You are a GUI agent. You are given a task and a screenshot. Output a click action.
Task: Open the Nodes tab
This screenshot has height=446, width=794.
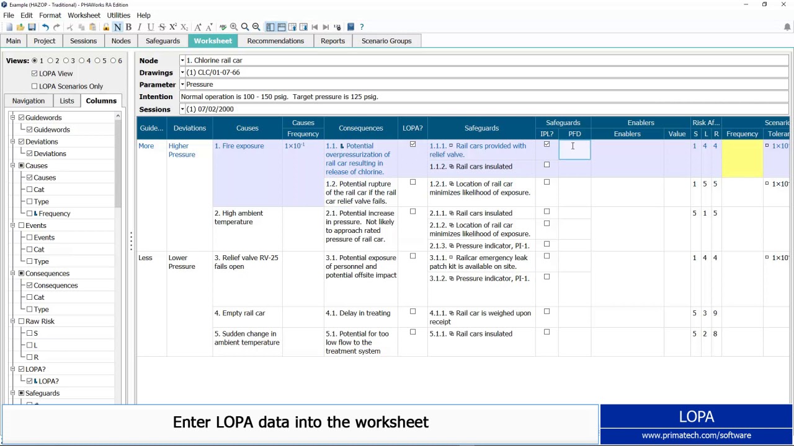121,41
